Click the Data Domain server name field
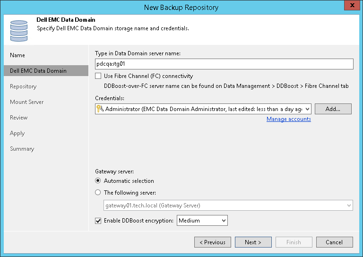Image resolution: width=363 pixels, height=257 pixels. 224,64
